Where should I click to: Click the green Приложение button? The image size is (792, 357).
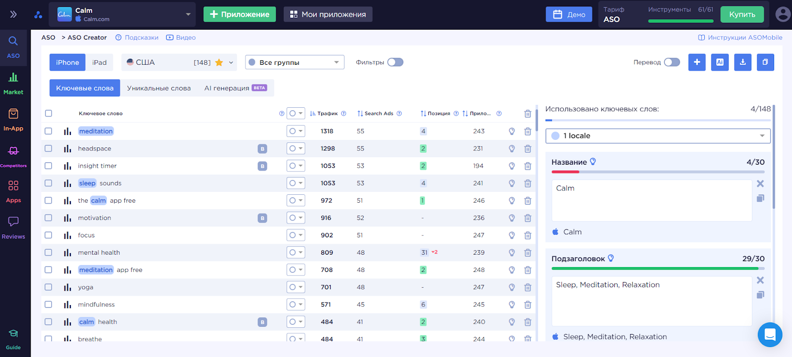pyautogui.click(x=240, y=14)
